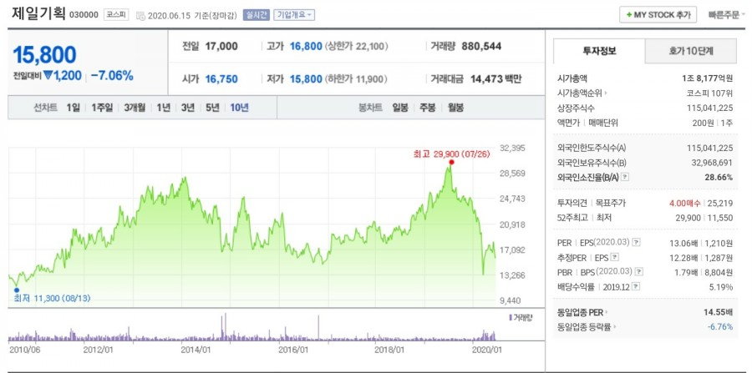752x373 pixels.
Task: Click the blue 최저 low marker dot
Action: 17,290
